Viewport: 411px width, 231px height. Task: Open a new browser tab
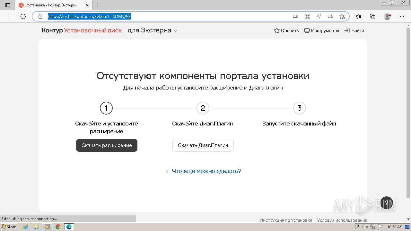tap(98, 5)
